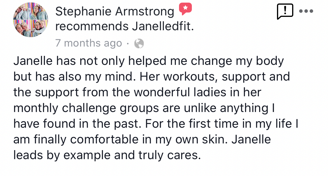Visit the Janelledfit page link

(x=163, y=26)
